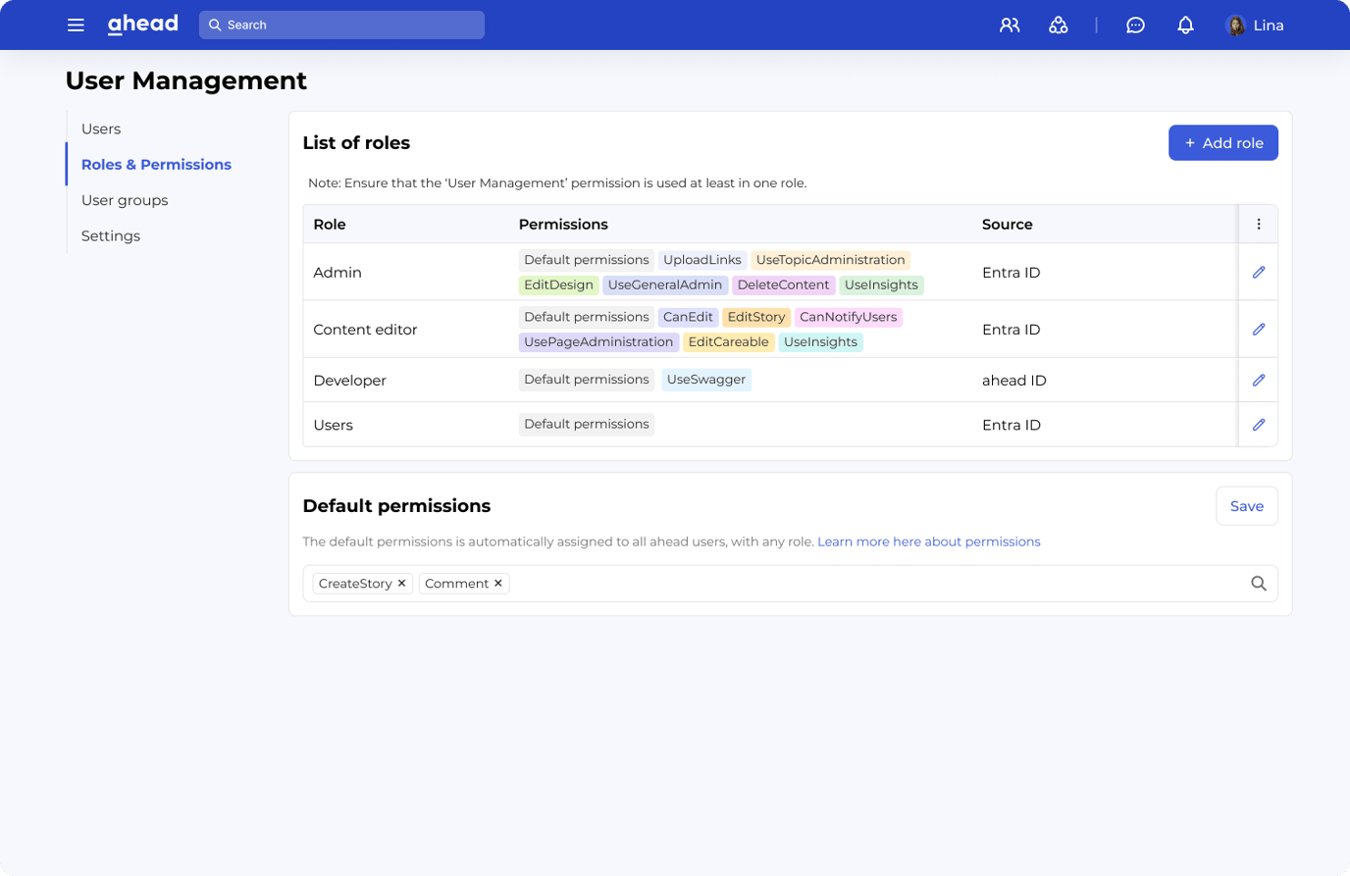Click the users icon in the top bar
The width and height of the screenshot is (1350, 876).
[x=1010, y=25]
